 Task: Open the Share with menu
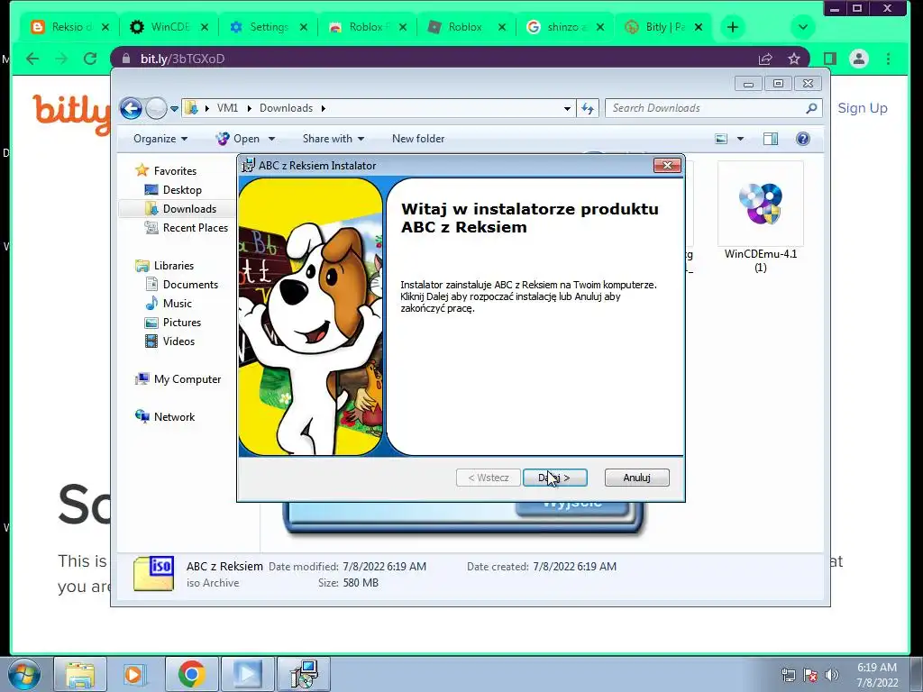pyautogui.click(x=334, y=139)
